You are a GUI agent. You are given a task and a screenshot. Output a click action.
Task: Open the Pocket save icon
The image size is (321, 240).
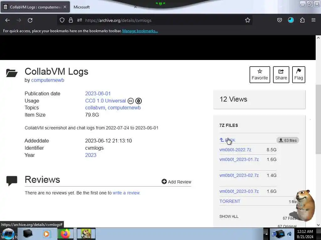(280, 20)
